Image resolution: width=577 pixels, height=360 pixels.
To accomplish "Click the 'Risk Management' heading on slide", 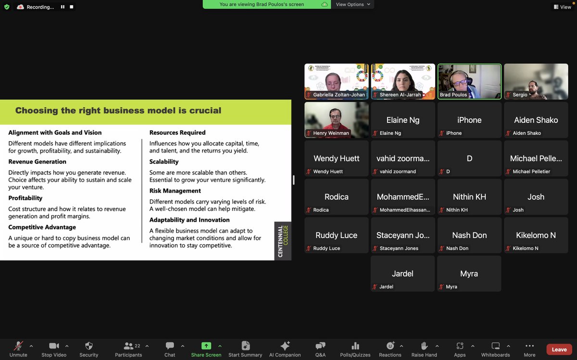I will 175,191.
